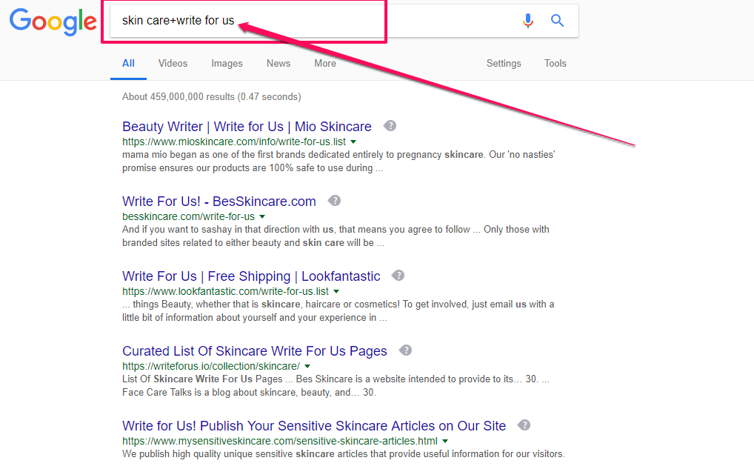
Task: Expand dropdown arrow next to mioskincare.com URL
Action: (x=353, y=142)
